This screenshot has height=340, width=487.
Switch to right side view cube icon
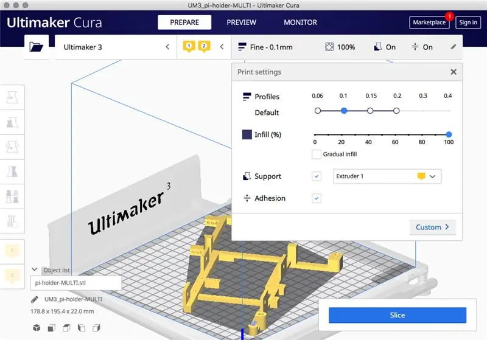96,328
